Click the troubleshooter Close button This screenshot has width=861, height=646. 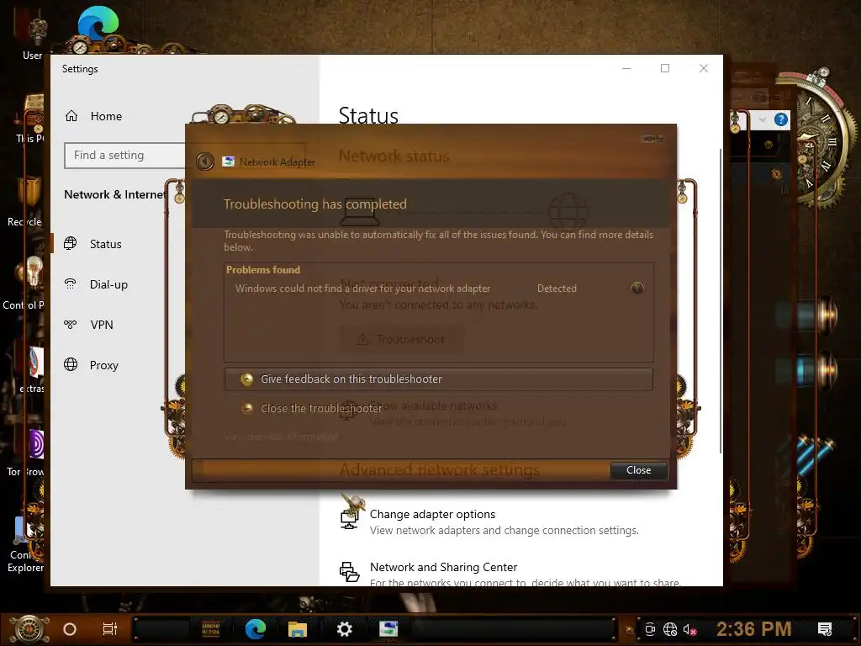(x=639, y=470)
